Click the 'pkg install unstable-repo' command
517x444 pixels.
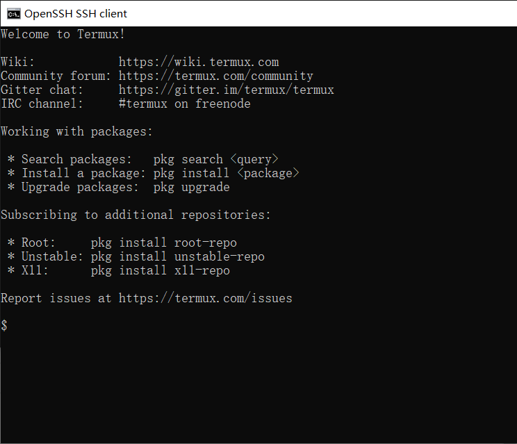178,256
